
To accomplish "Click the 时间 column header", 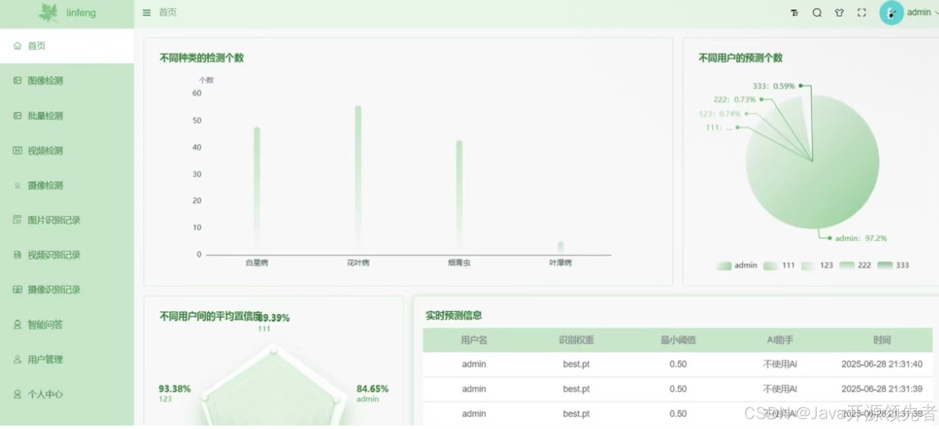I will click(x=882, y=340).
